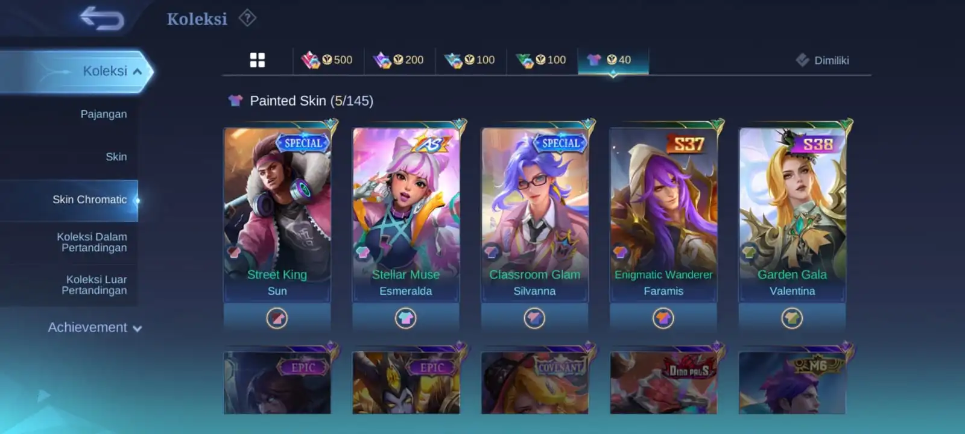Viewport: 965px width, 434px height.
Task: Open Koleksi Dalam Pertandingan menu entry
Action: [x=92, y=242]
